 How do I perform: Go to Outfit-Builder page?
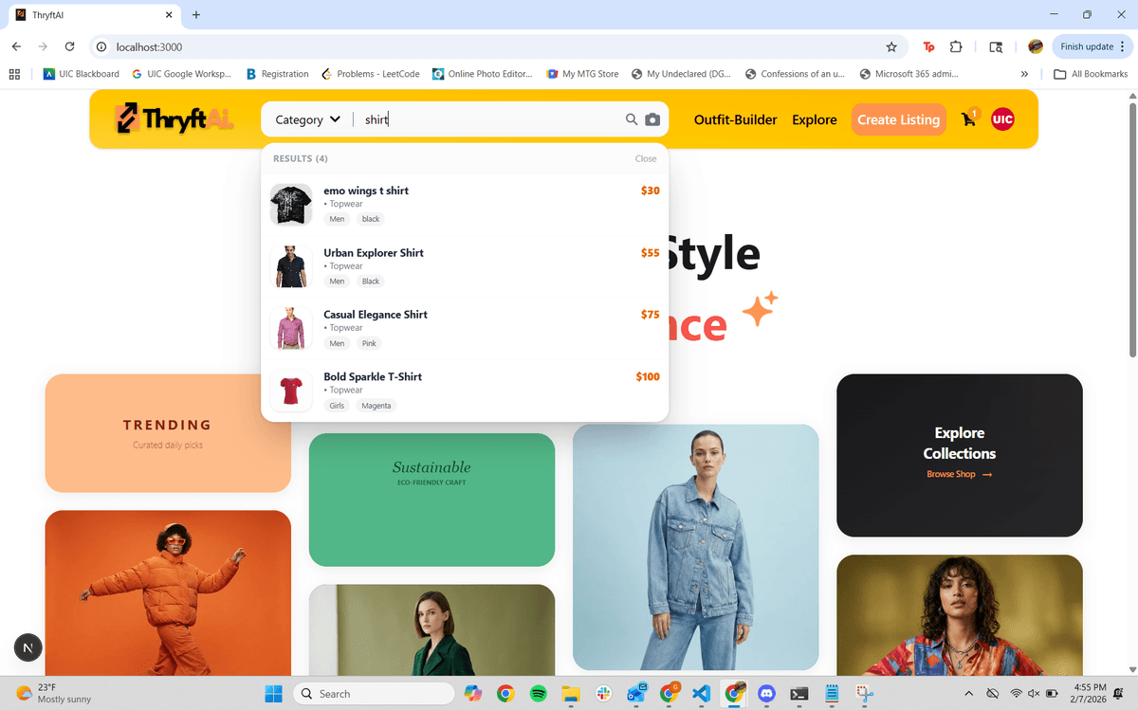tap(735, 119)
